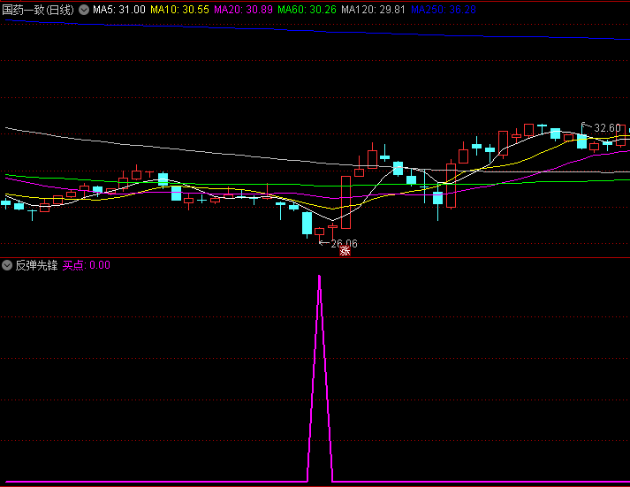Click the MA10: 30.55 label
Screen dimensions: 630x487
[179, 10]
